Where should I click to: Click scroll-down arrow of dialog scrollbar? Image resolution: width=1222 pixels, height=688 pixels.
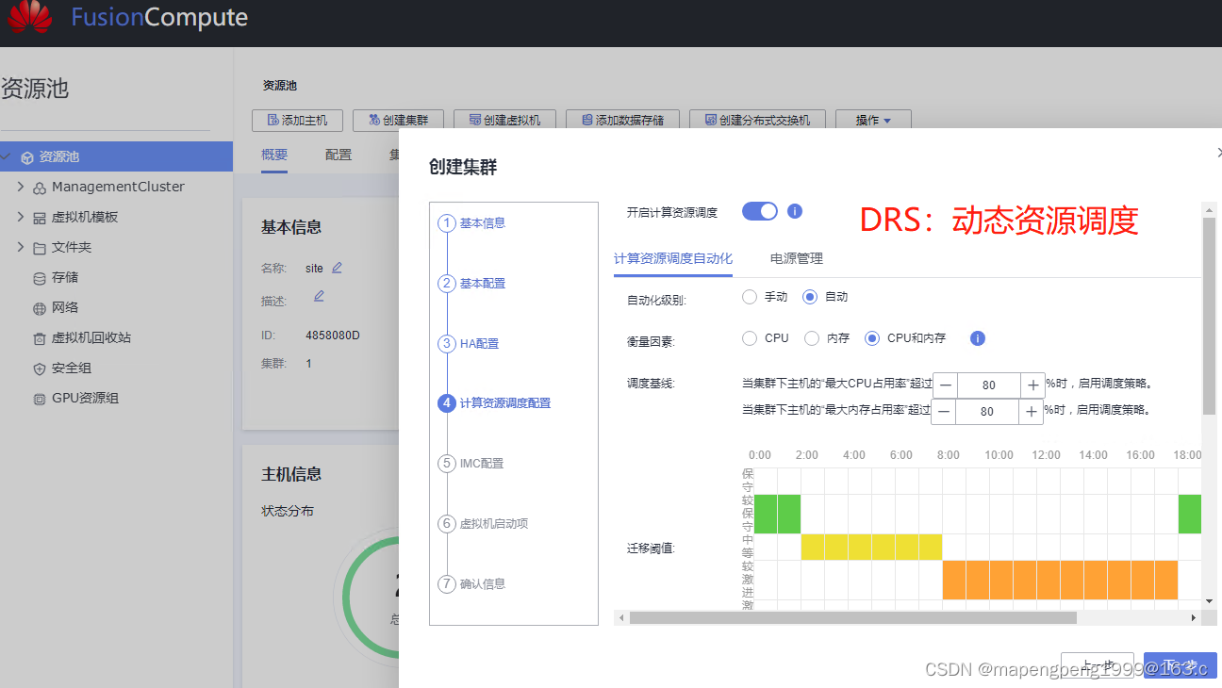(x=1209, y=600)
